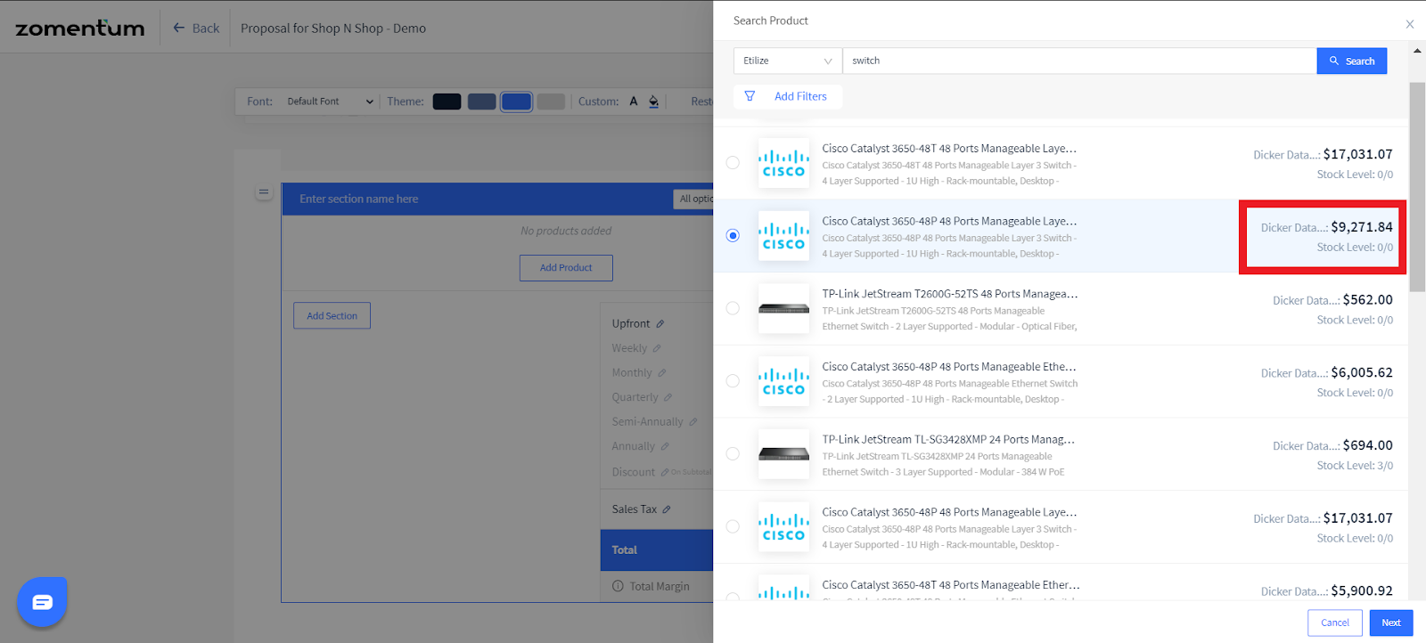Select the darkest navy theme swatch
Screen dimensions: 1426x643
point(447,102)
